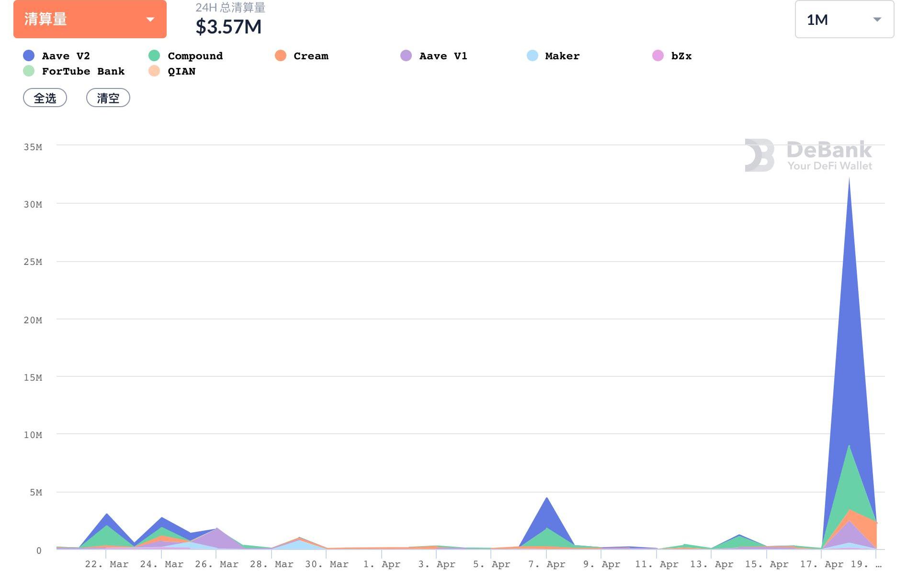The height and width of the screenshot is (571, 907).
Task: Click the 7. Apr axis label
Action: coord(546,564)
